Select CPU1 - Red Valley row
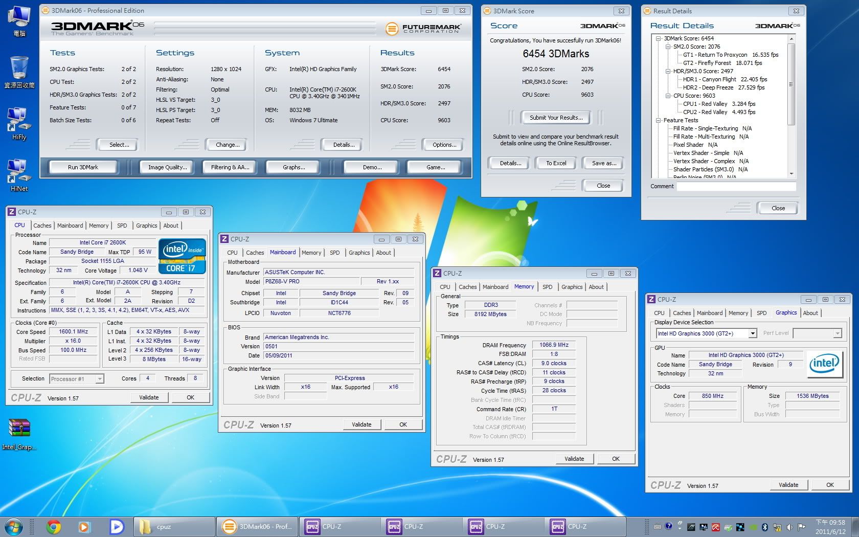The image size is (859, 537). click(719, 104)
